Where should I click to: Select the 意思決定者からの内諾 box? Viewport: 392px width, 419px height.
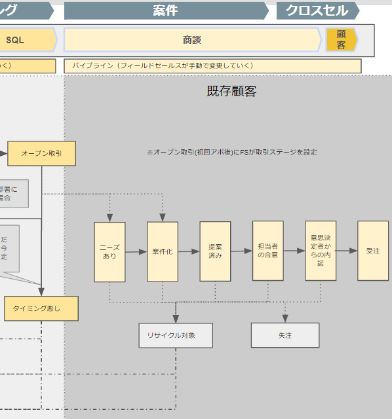[321, 251]
